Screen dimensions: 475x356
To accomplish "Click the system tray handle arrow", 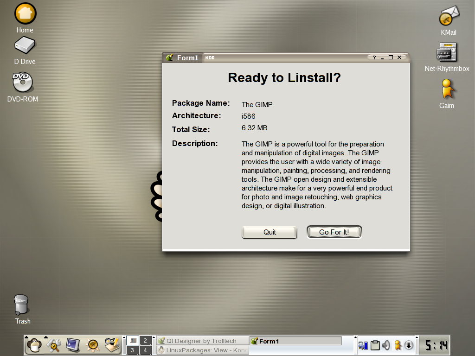I will click(356, 337).
